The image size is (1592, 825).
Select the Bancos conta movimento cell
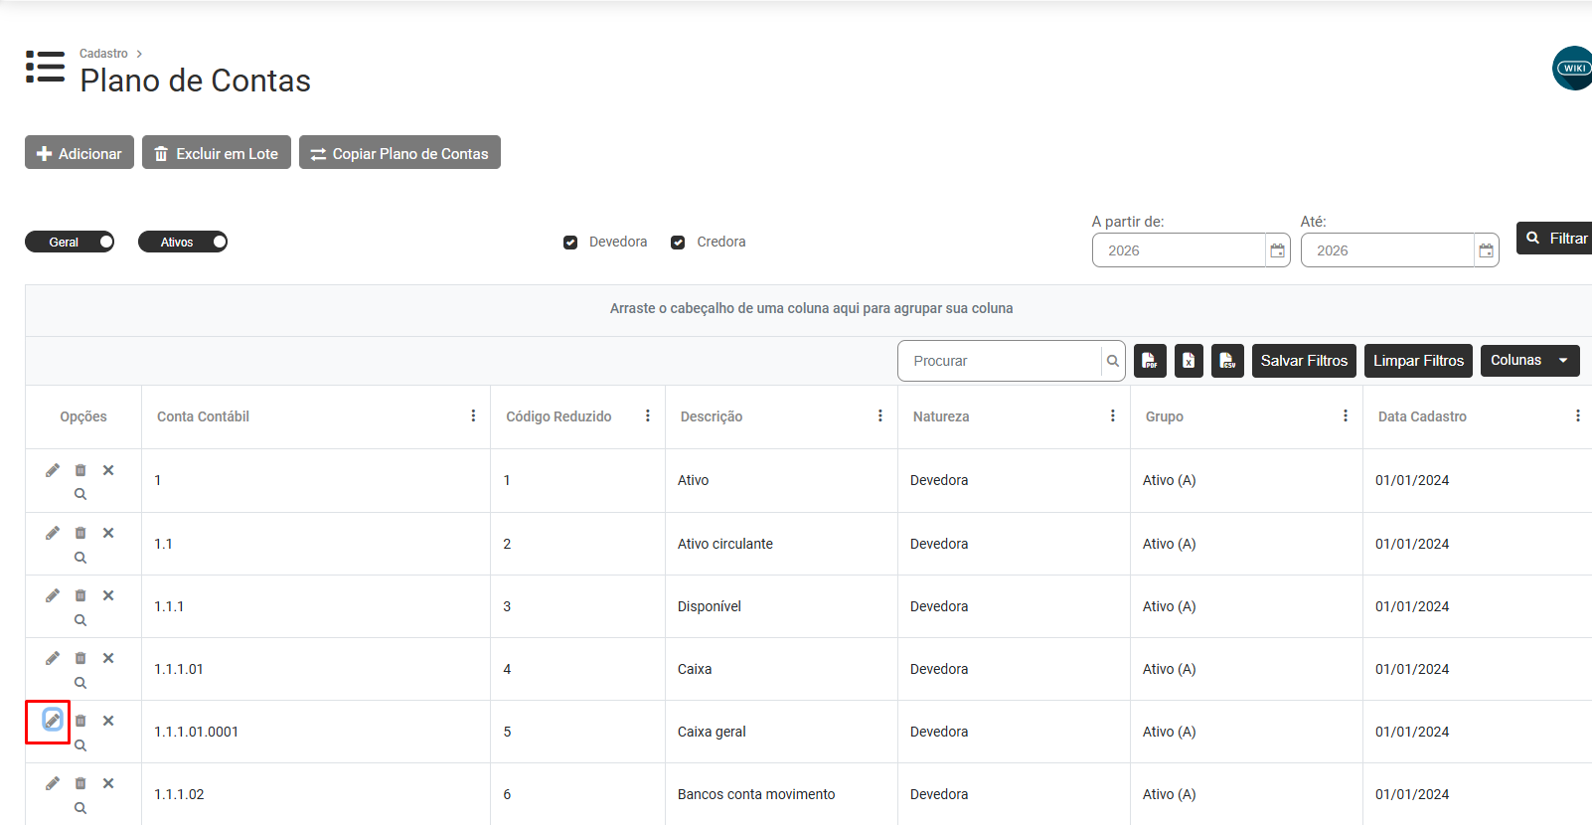(x=781, y=794)
